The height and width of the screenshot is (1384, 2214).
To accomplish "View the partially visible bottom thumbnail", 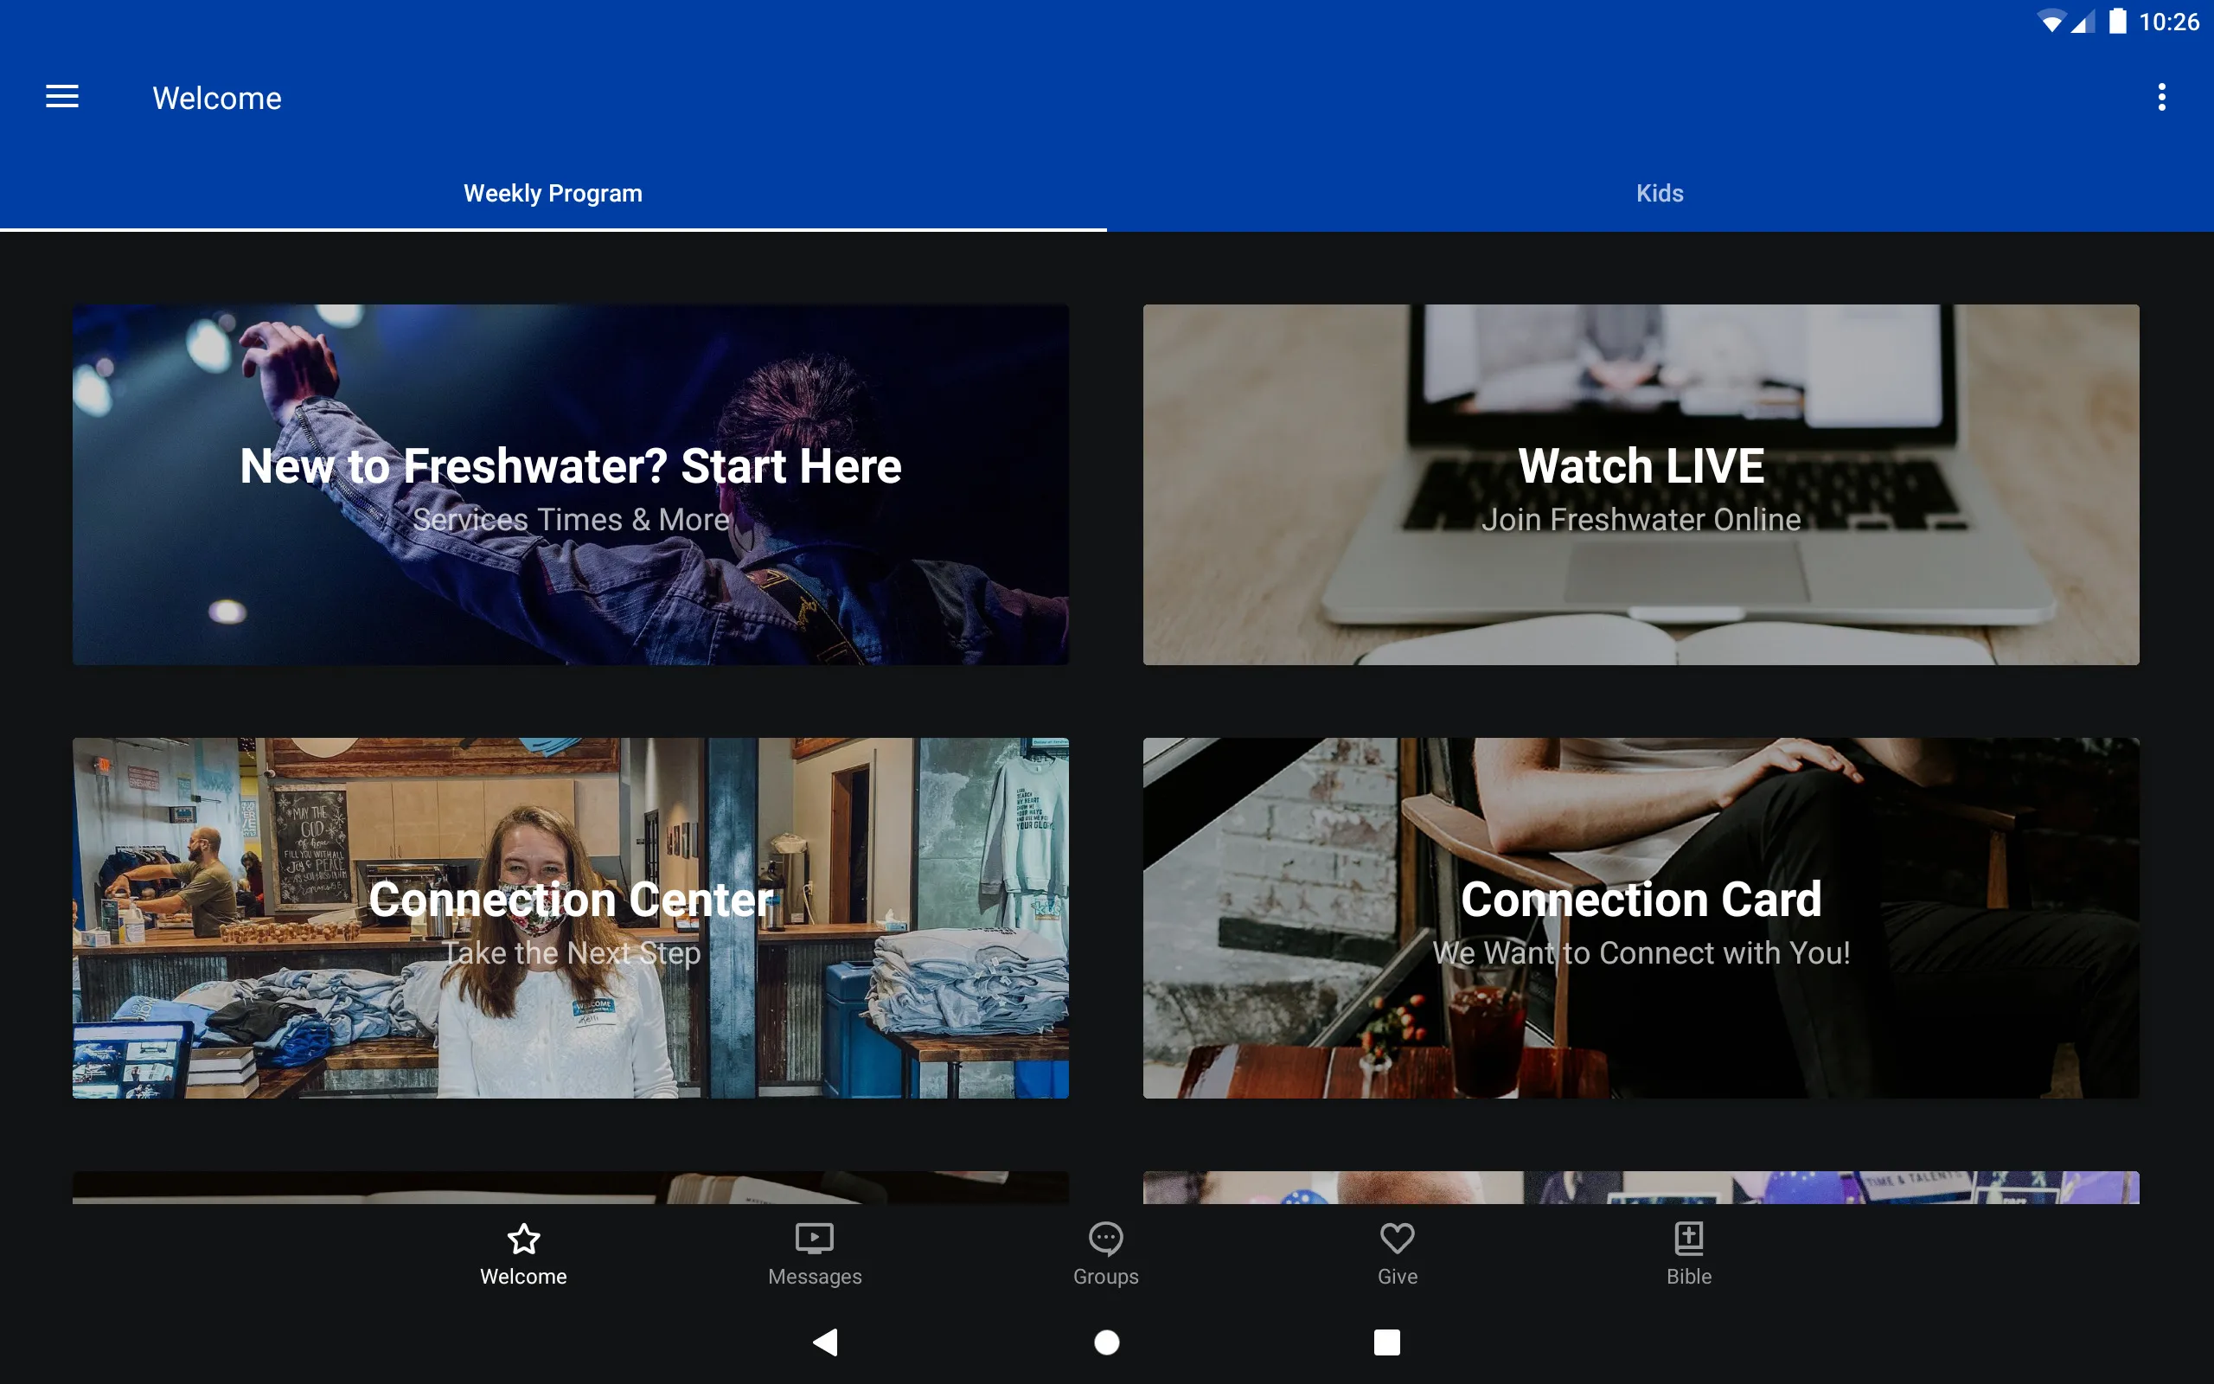I will [571, 1193].
